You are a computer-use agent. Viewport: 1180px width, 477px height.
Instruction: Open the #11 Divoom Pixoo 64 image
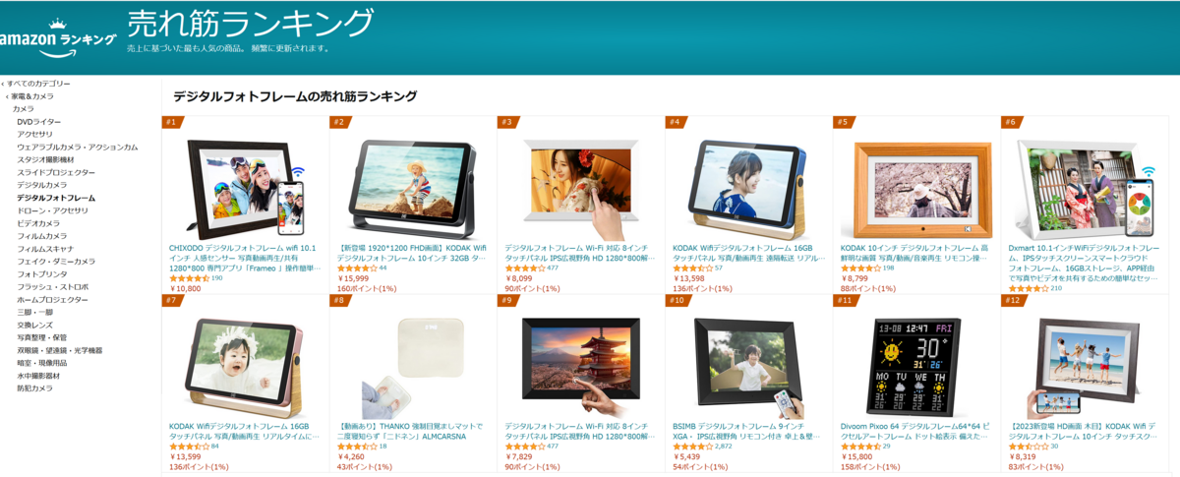tap(916, 367)
